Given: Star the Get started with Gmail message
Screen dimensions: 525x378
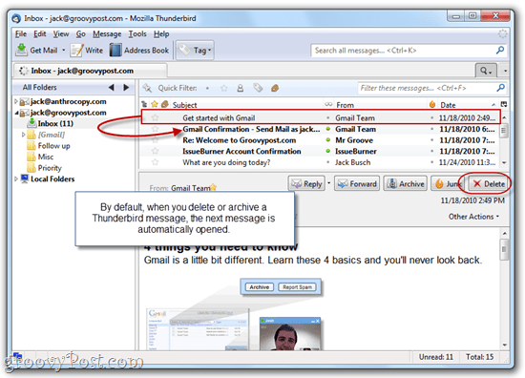Looking at the screenshot, I should pos(155,117).
